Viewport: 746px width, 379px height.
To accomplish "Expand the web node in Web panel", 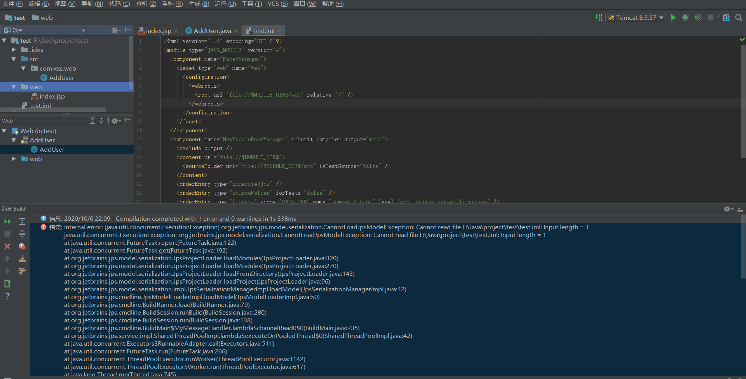I will (x=14, y=159).
